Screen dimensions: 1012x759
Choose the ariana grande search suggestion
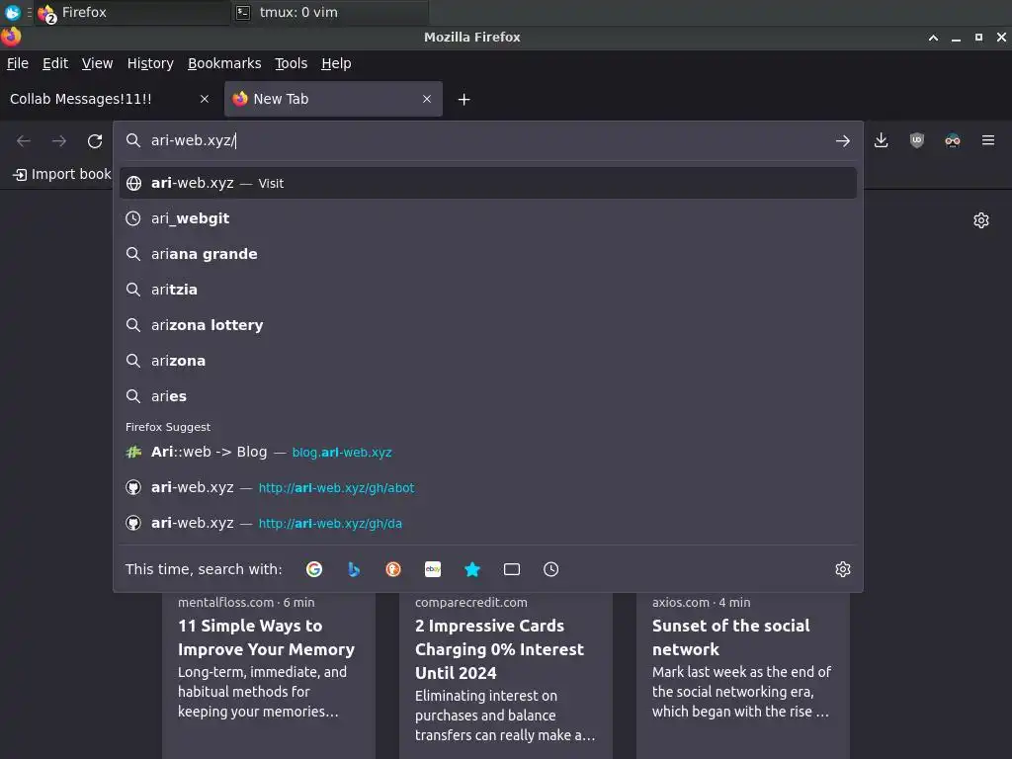tap(488, 254)
